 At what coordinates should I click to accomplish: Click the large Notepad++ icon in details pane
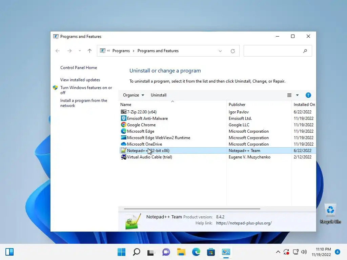(133, 222)
